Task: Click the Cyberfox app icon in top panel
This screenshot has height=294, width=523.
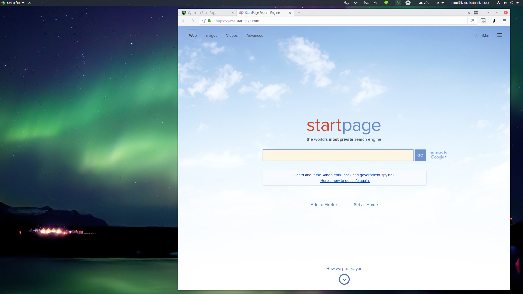Action: pos(3,3)
